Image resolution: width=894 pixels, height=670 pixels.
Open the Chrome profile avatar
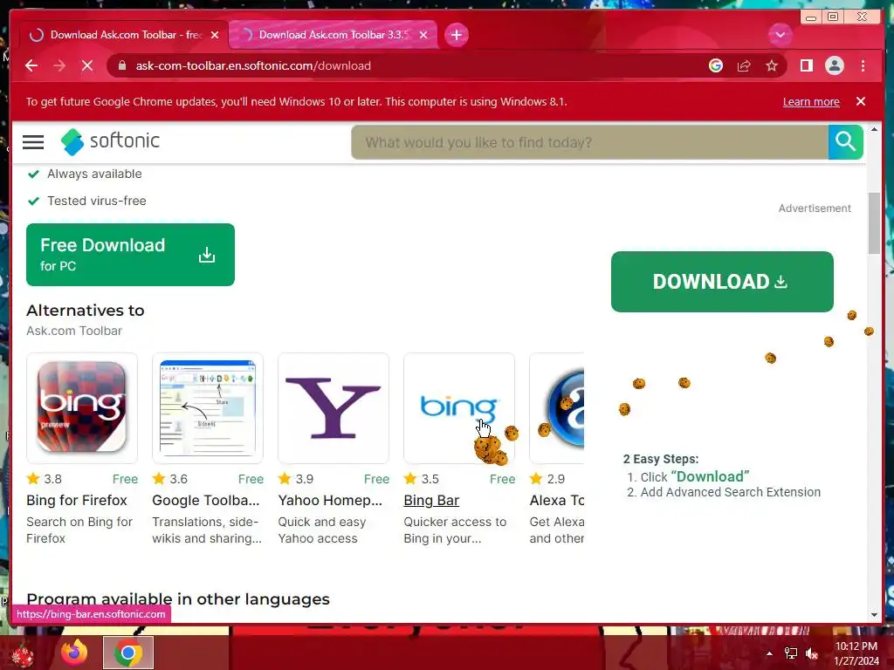834,65
